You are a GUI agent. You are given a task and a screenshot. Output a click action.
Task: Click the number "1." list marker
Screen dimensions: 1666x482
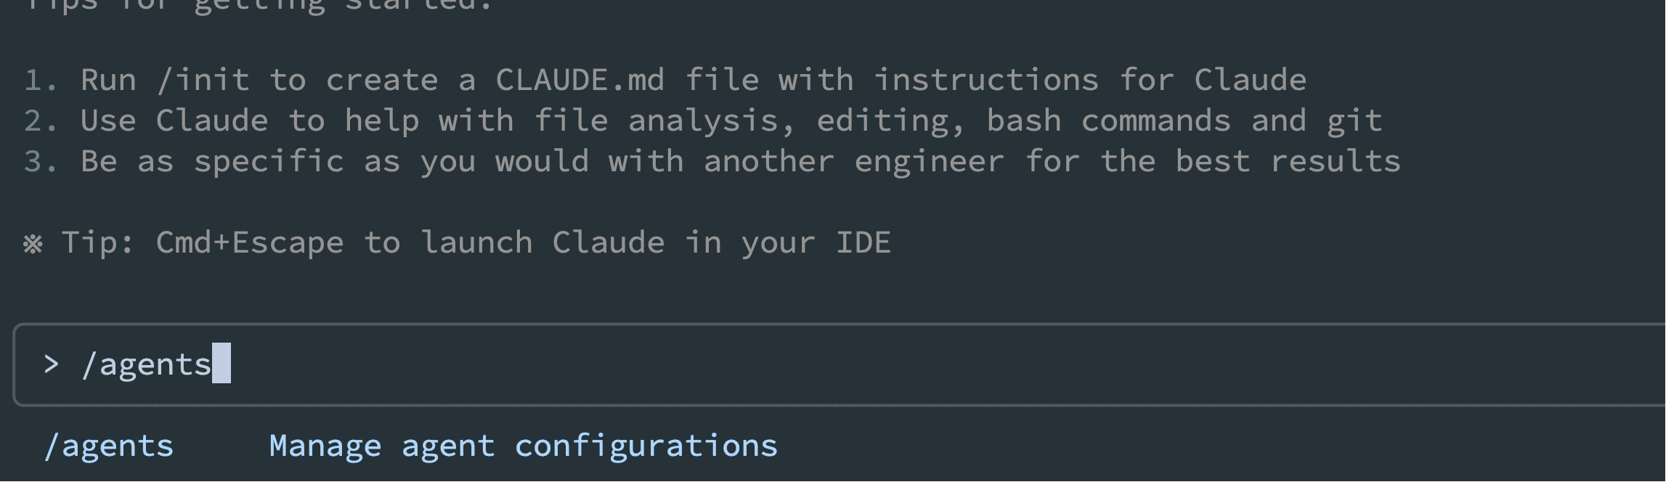(41, 80)
